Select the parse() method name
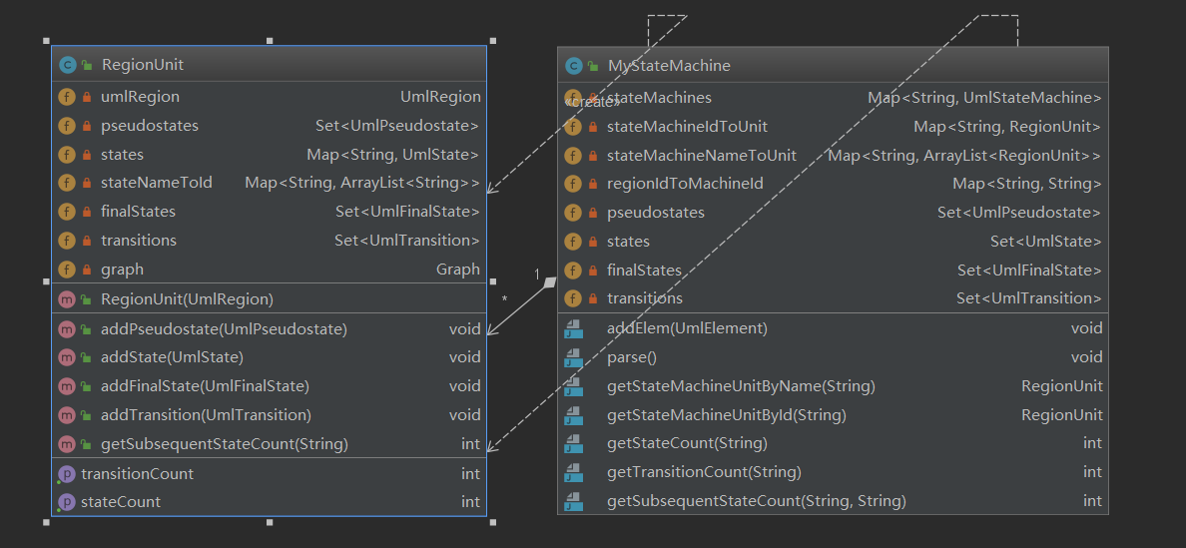Viewport: 1186px width, 548px height. [632, 357]
